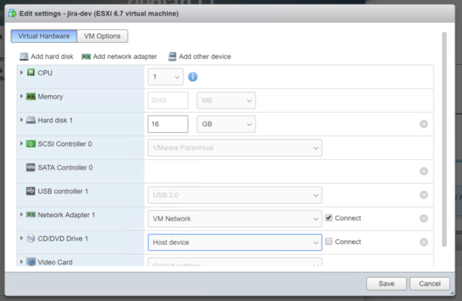Open the Host device dropdown
The height and width of the screenshot is (301, 462).
tap(235, 242)
